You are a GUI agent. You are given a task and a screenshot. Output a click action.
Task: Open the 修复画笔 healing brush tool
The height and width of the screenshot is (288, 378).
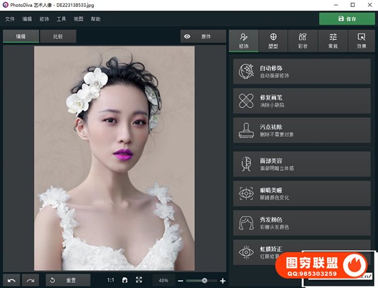pos(302,101)
